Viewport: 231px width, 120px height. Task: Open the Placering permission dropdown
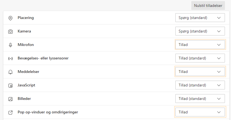point(200,18)
